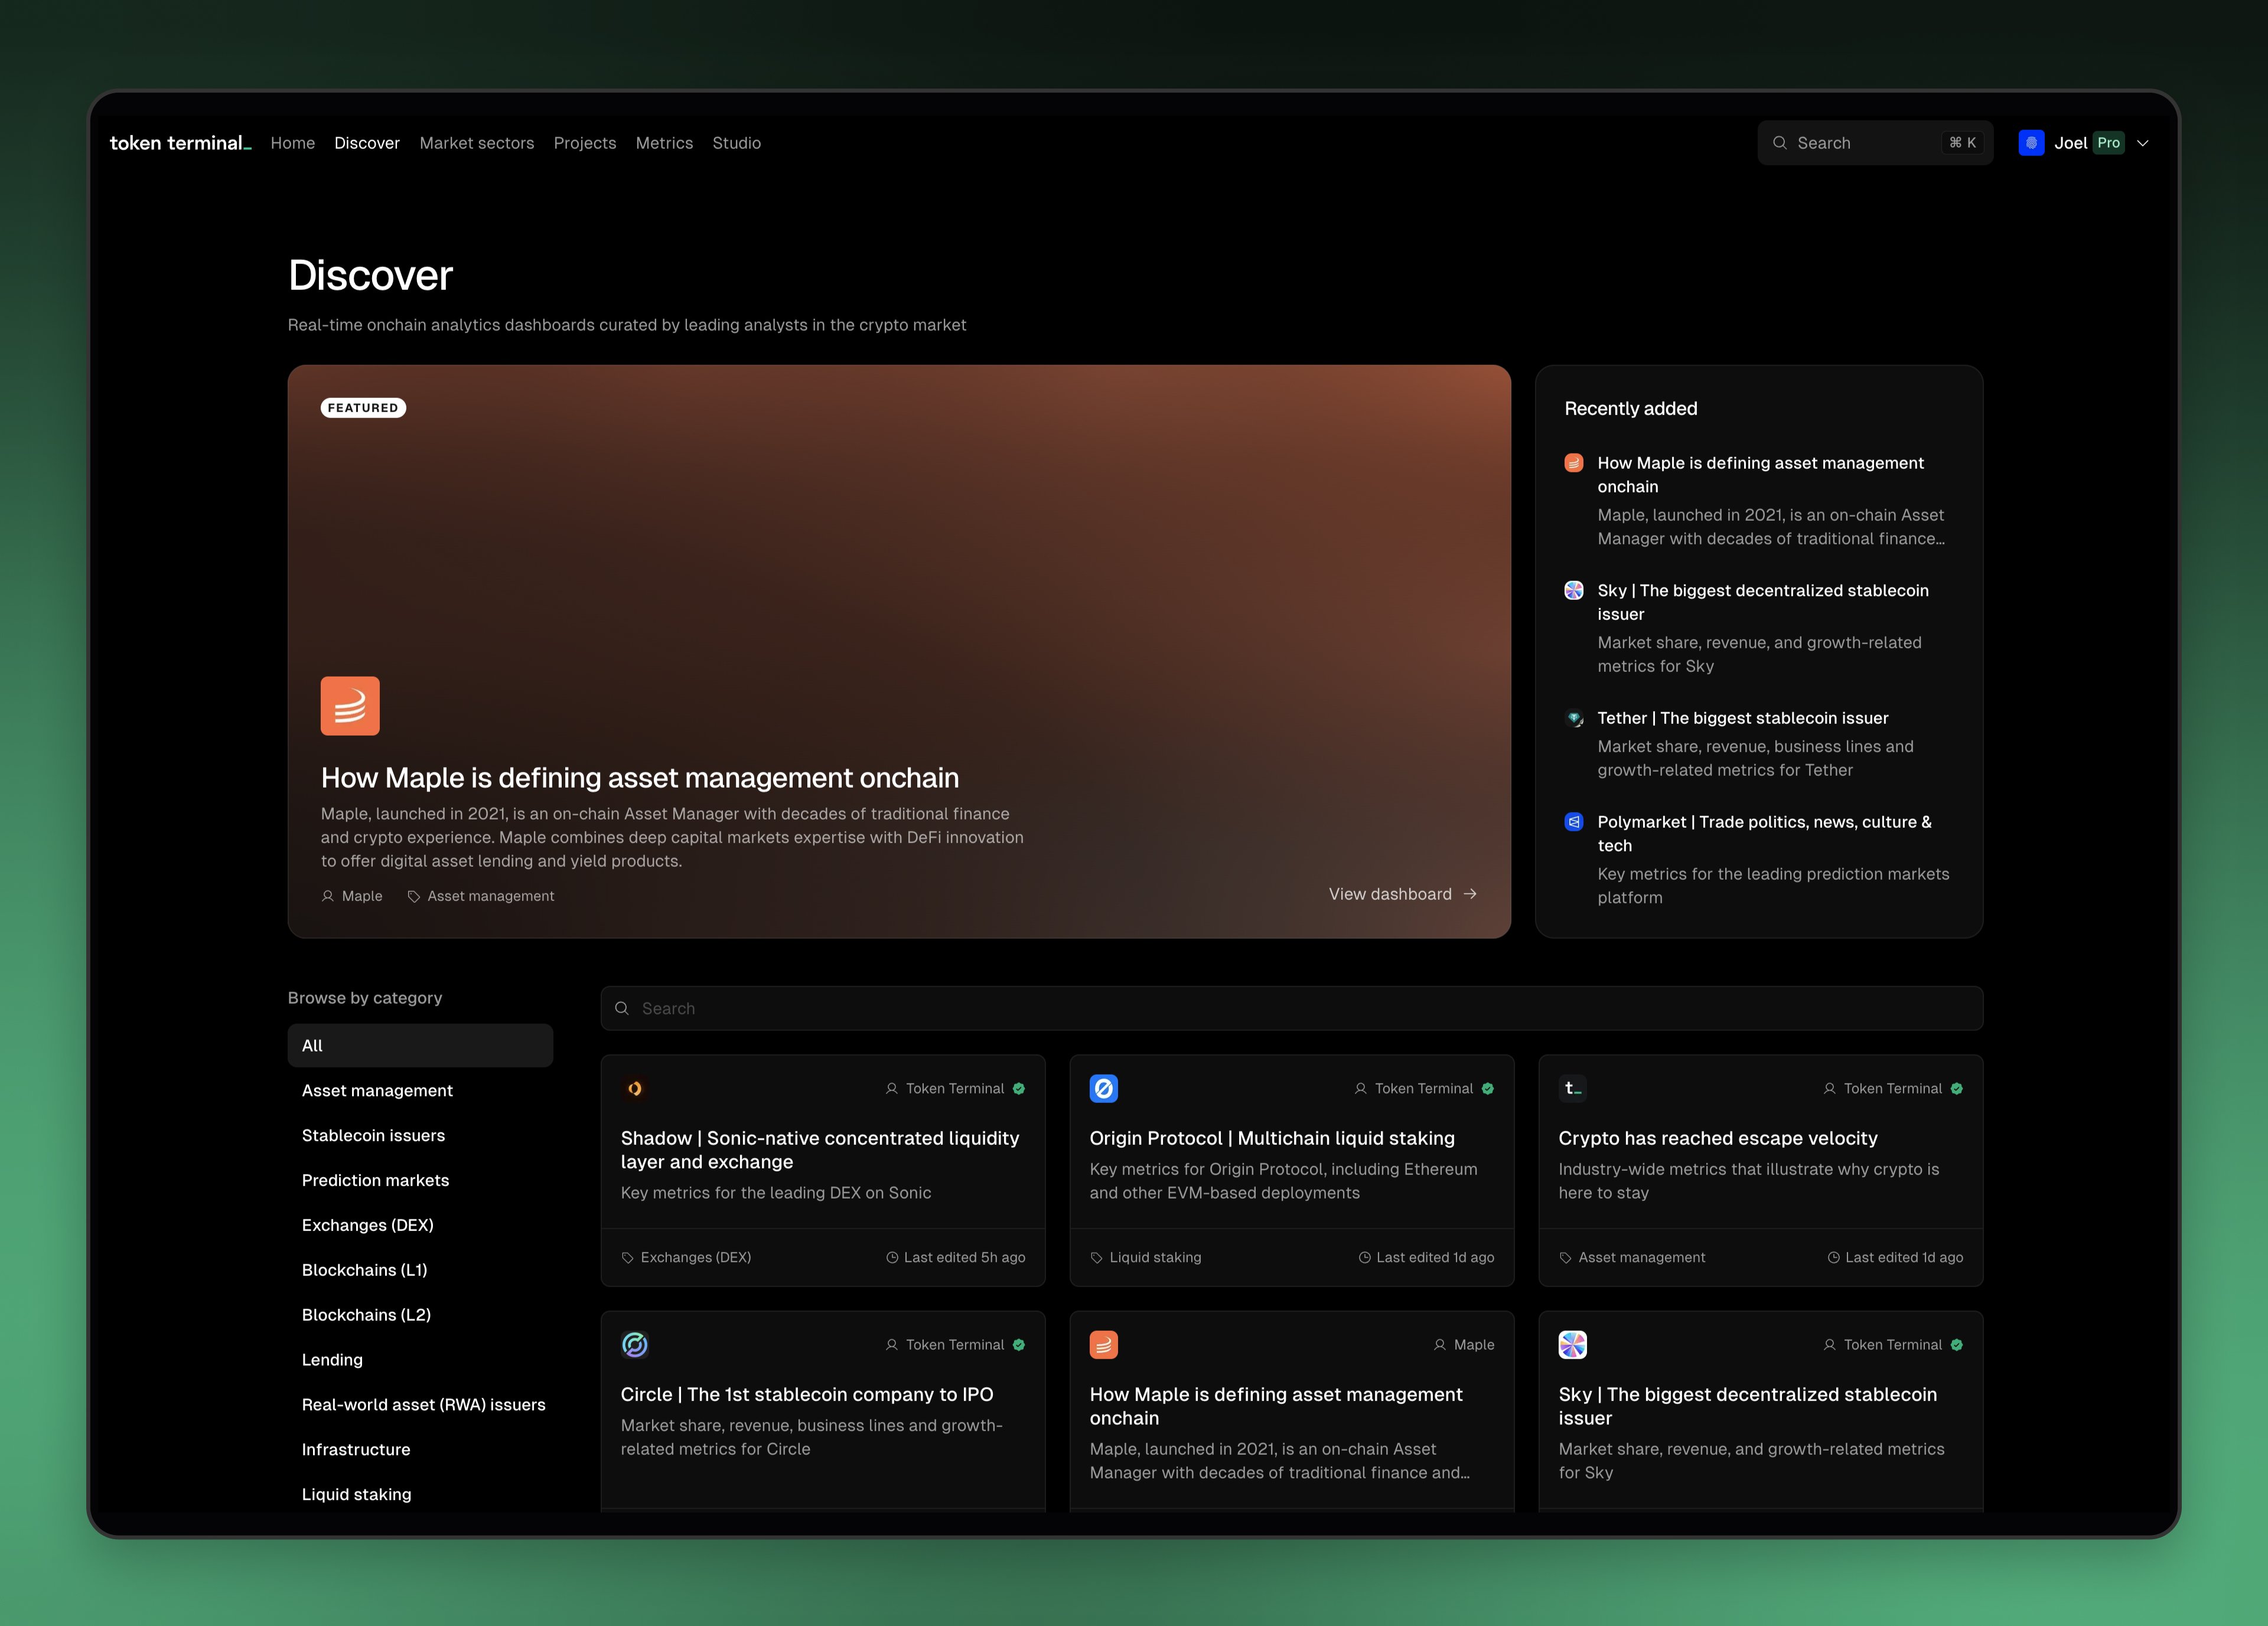Open Metrics in top navigation
This screenshot has height=1626, width=2268.
664,143
